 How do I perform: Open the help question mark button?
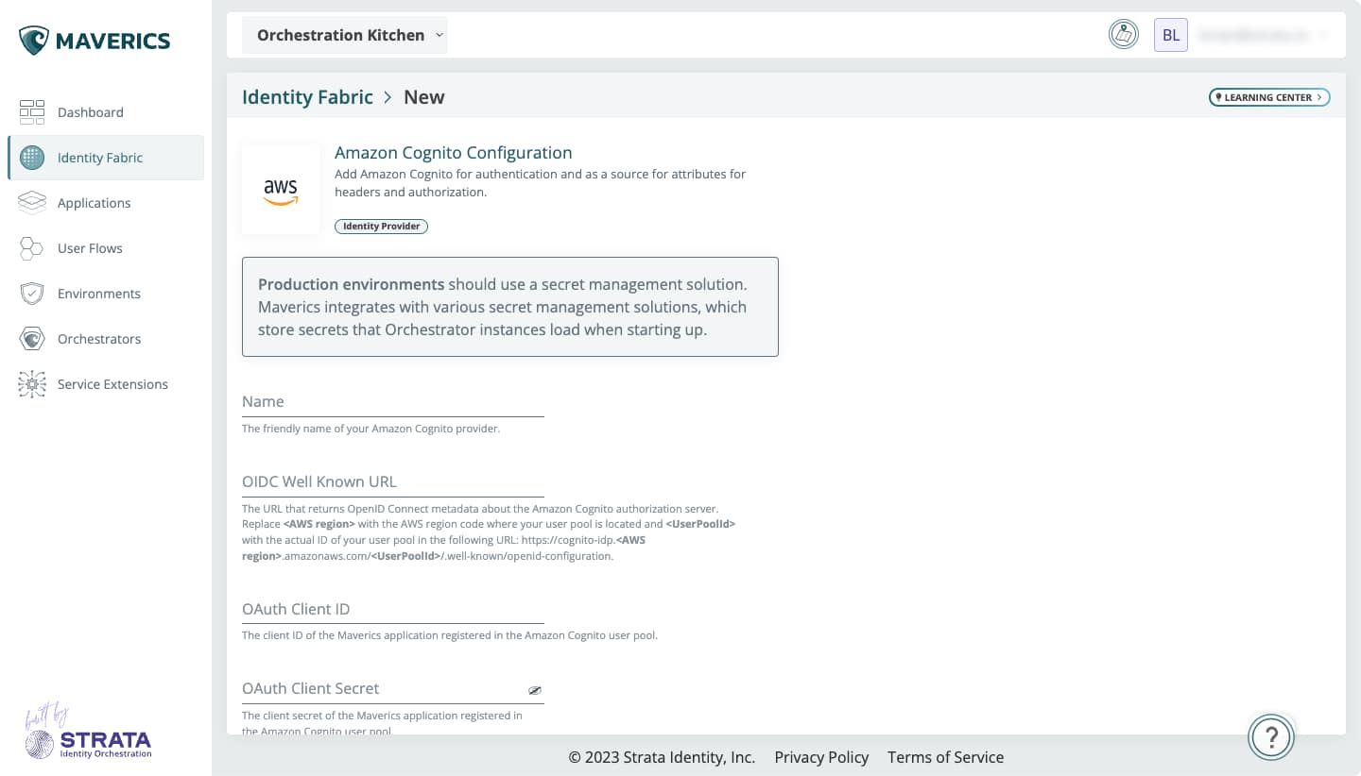(1271, 736)
